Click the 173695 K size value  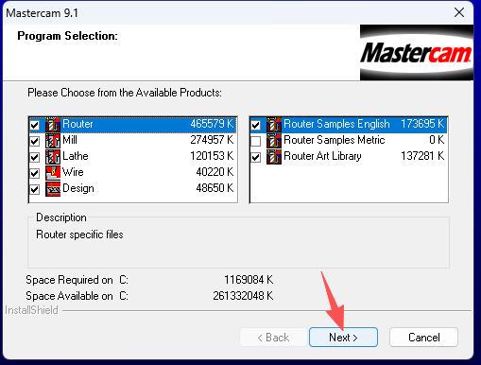pyautogui.click(x=422, y=124)
